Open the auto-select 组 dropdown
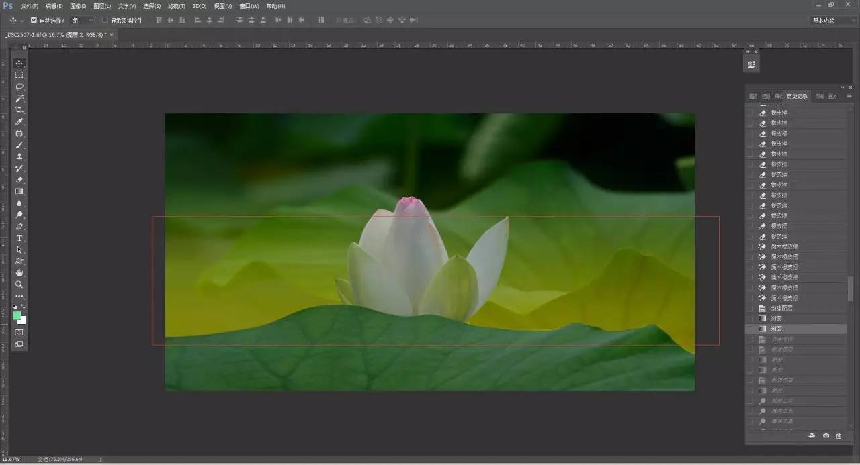860x465 pixels. pos(82,20)
